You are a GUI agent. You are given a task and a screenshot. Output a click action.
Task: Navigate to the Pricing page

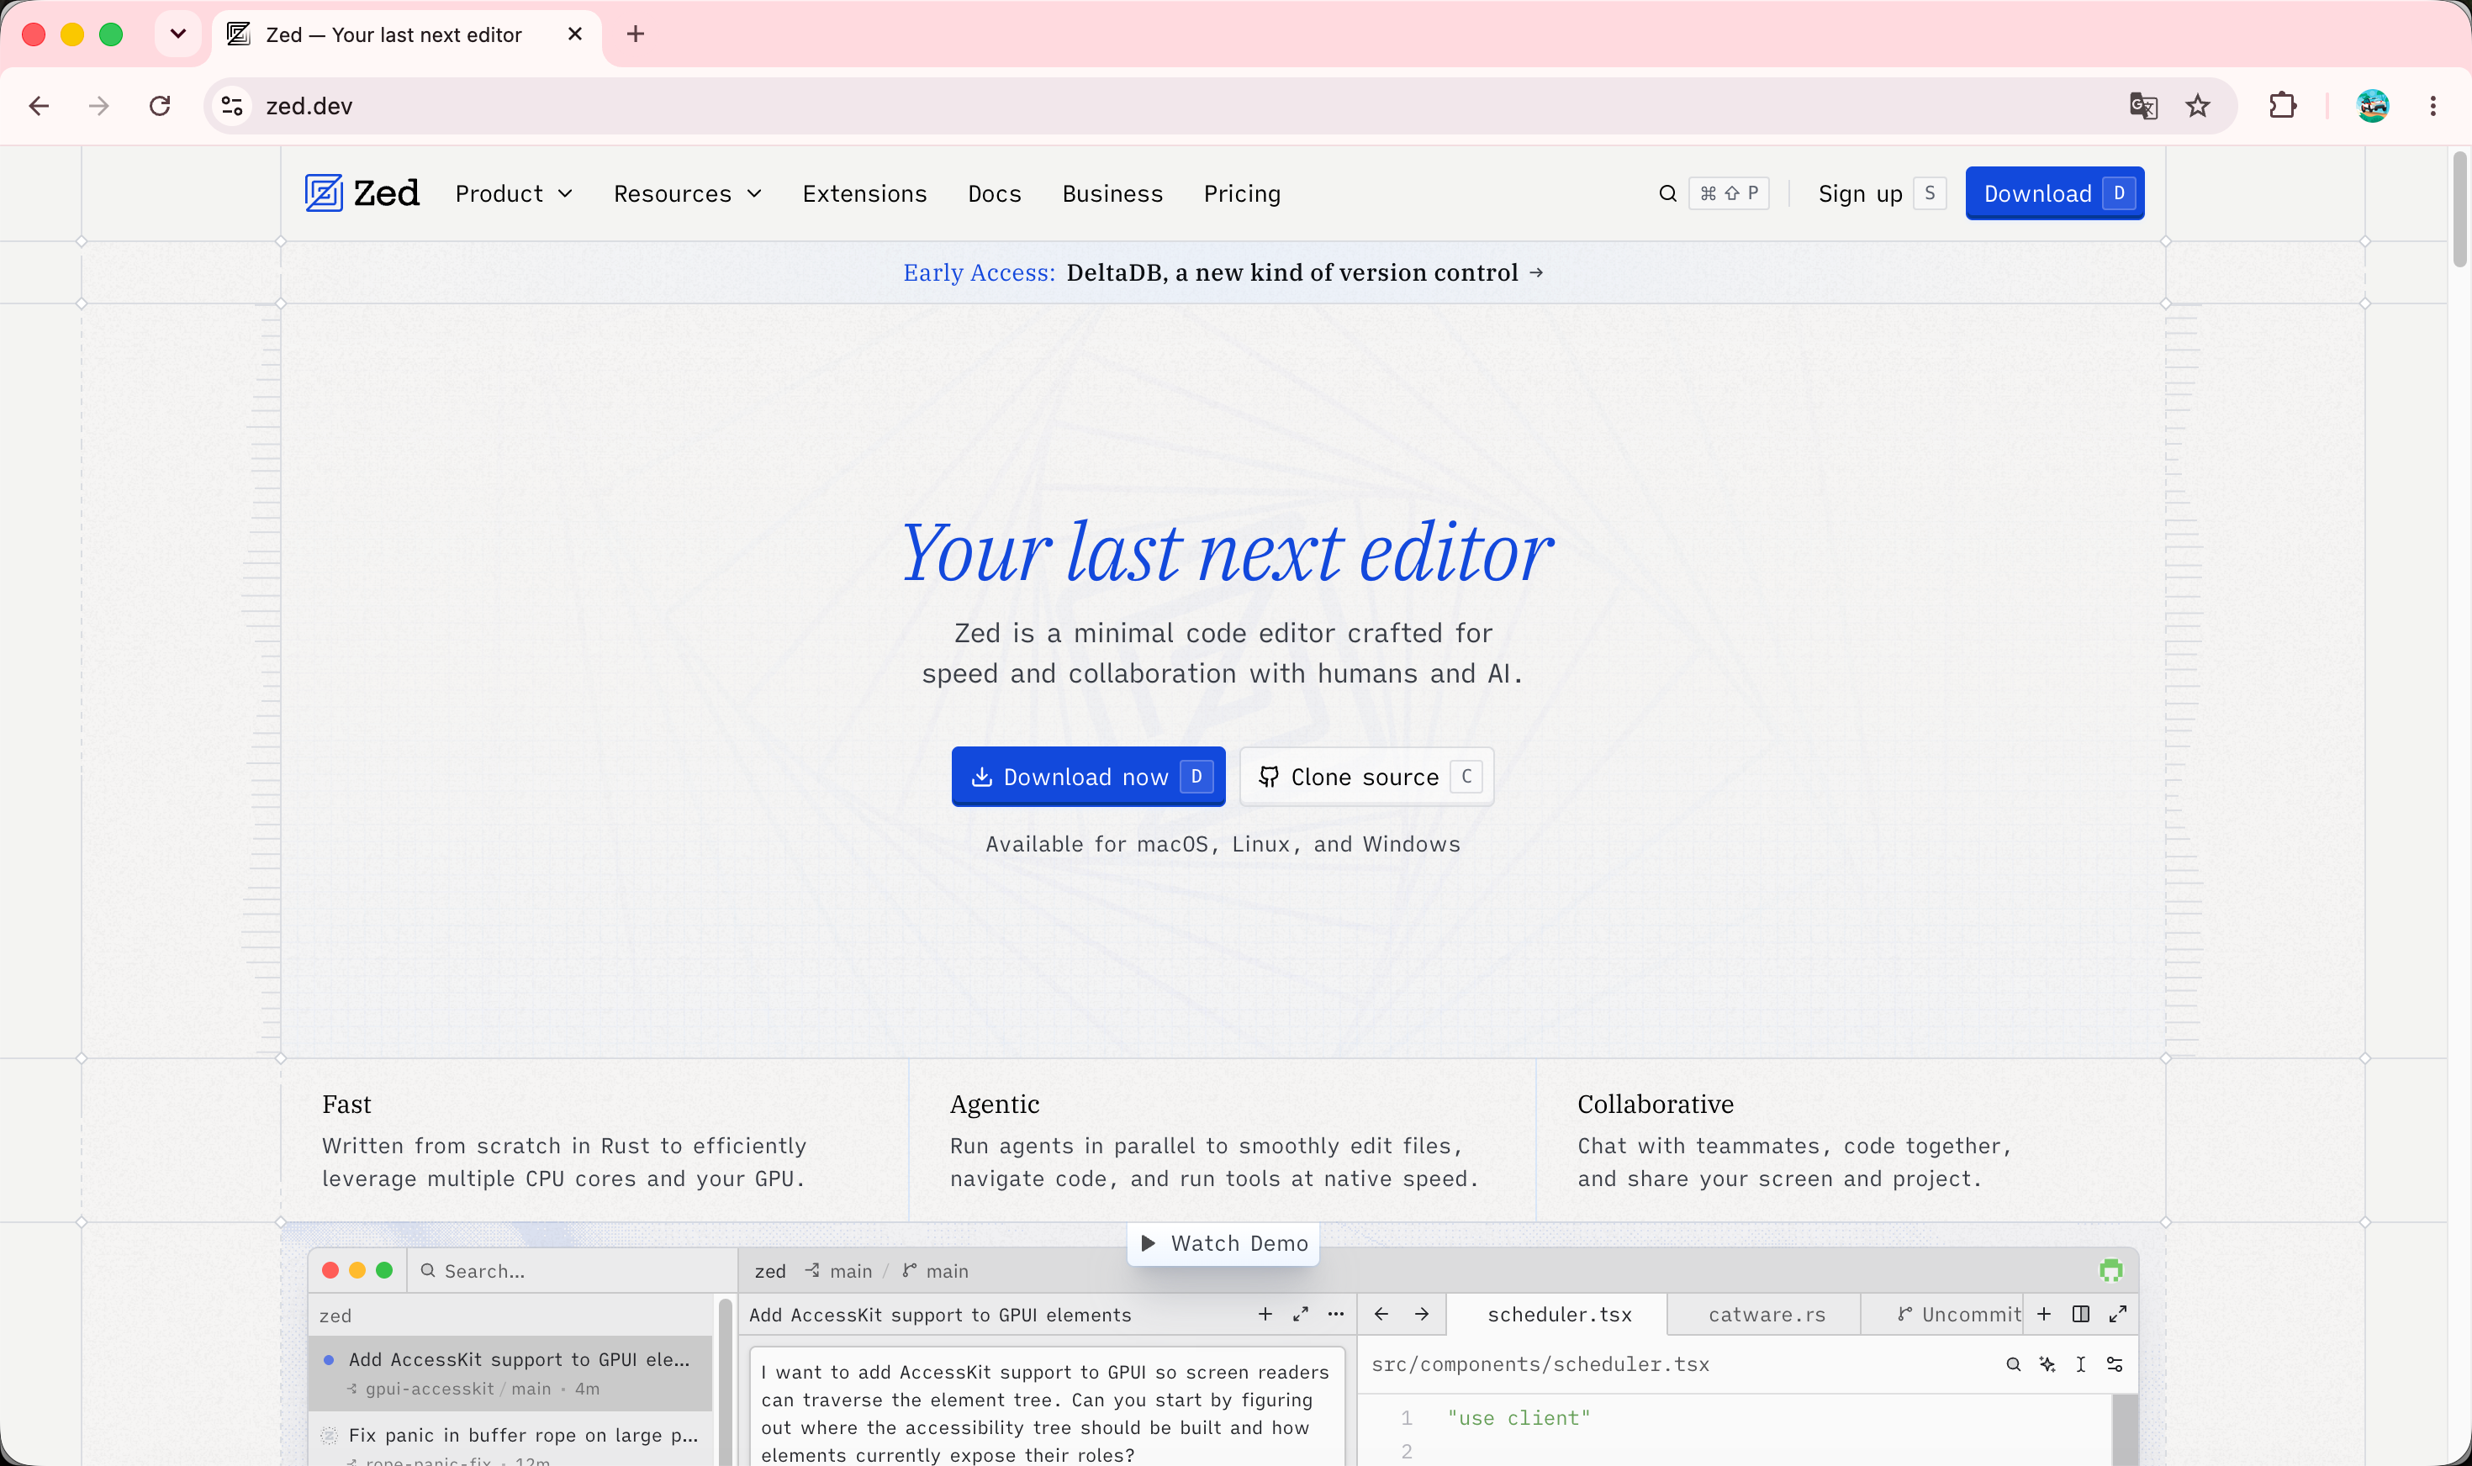click(x=1242, y=193)
